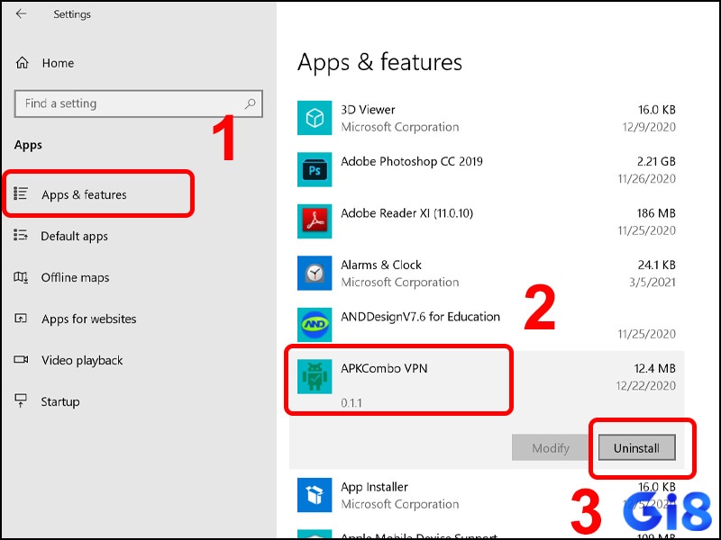Open Startup settings
The image size is (721, 540).
[x=60, y=401]
